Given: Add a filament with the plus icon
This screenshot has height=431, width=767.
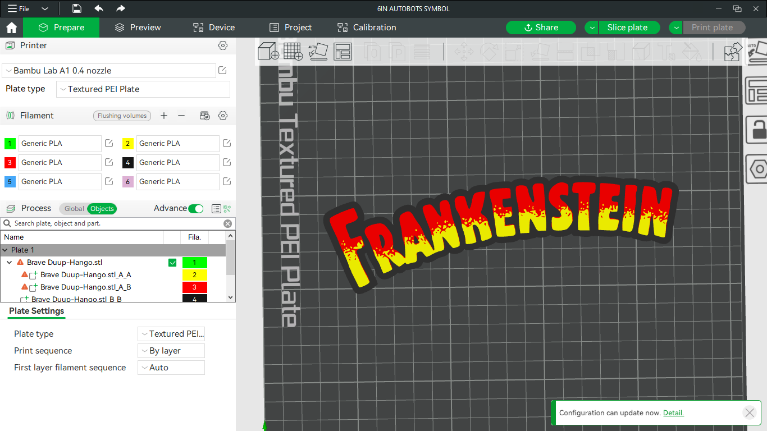Looking at the screenshot, I should coord(164,116).
